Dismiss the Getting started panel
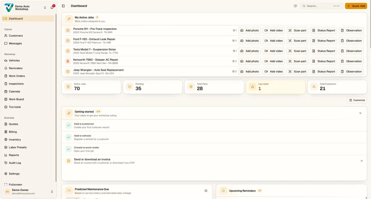This screenshot has height=199, width=371. tap(360, 113)
